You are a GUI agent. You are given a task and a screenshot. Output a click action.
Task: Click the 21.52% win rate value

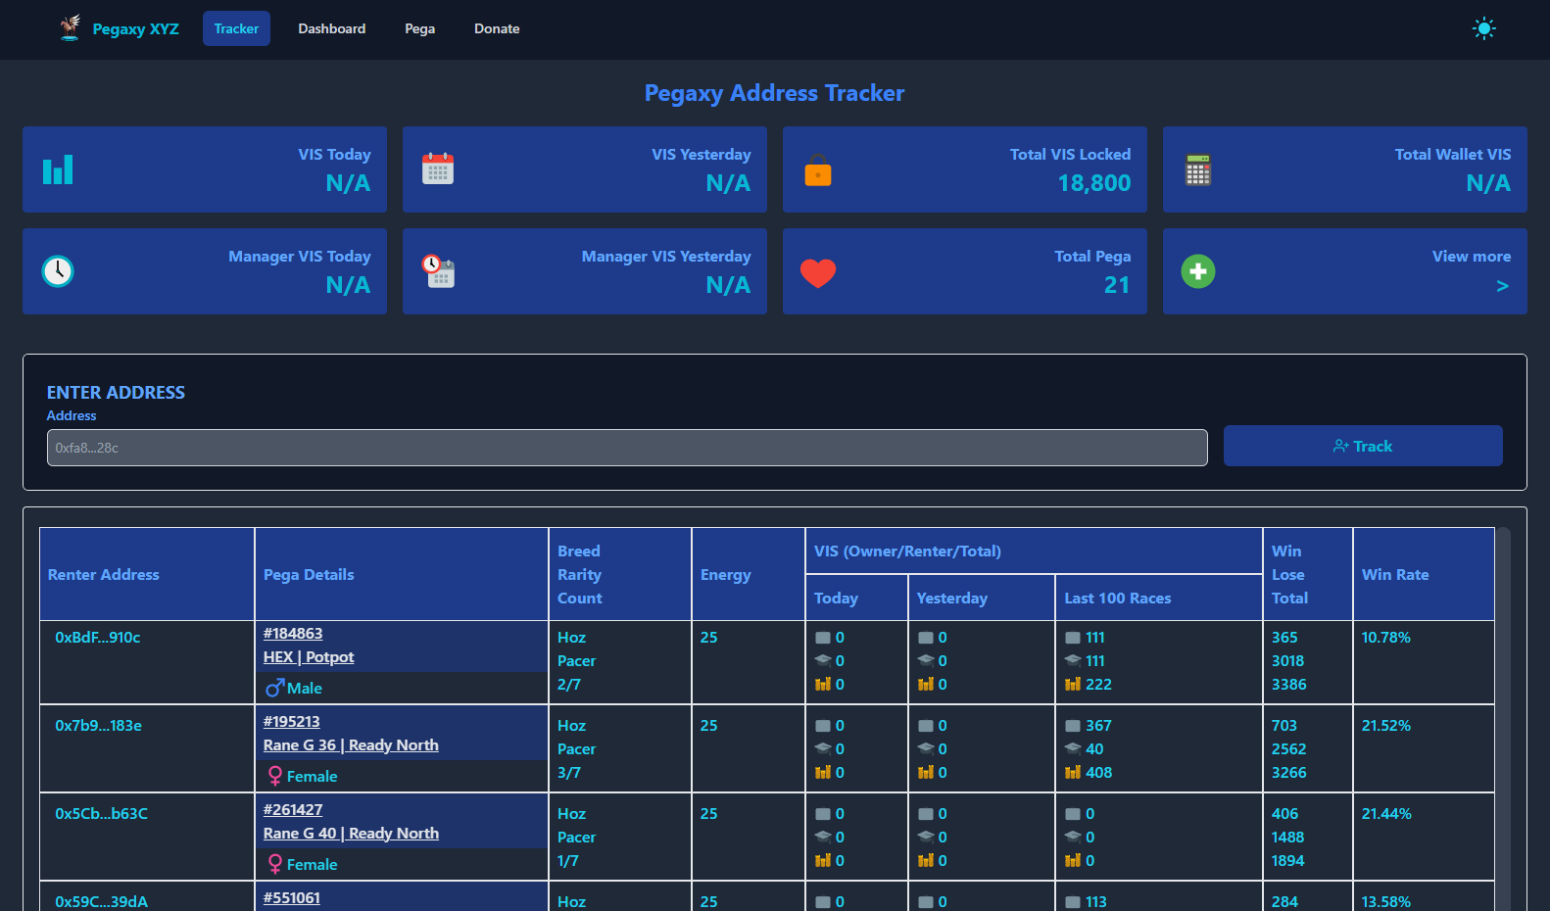[x=1386, y=726]
